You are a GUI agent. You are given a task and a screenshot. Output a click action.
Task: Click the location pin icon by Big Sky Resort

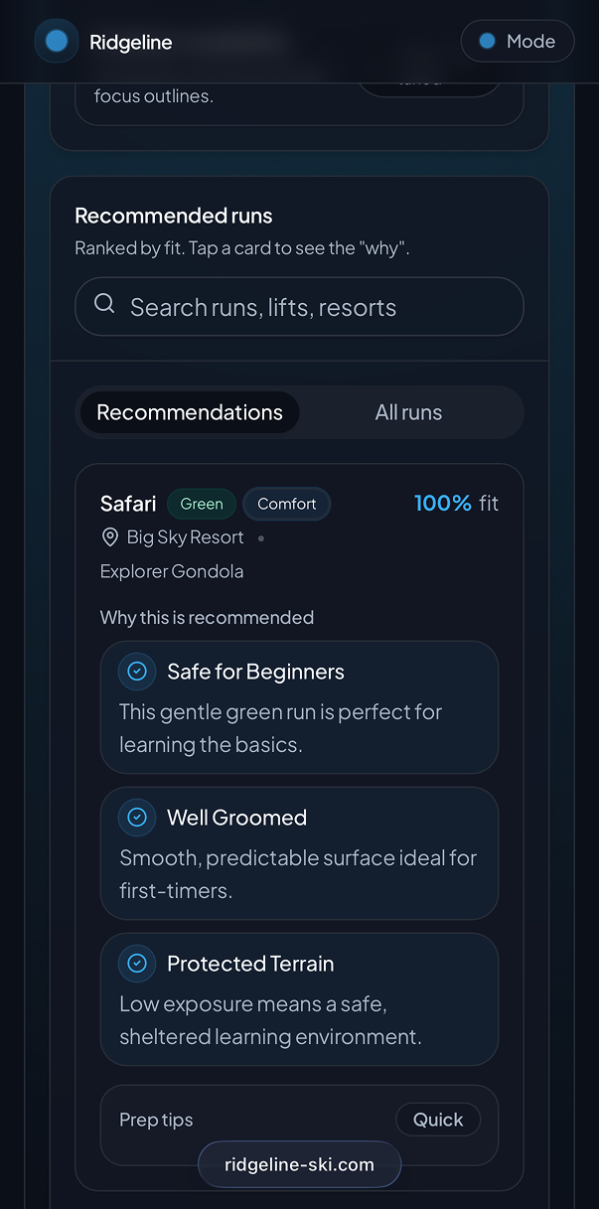pyautogui.click(x=110, y=537)
